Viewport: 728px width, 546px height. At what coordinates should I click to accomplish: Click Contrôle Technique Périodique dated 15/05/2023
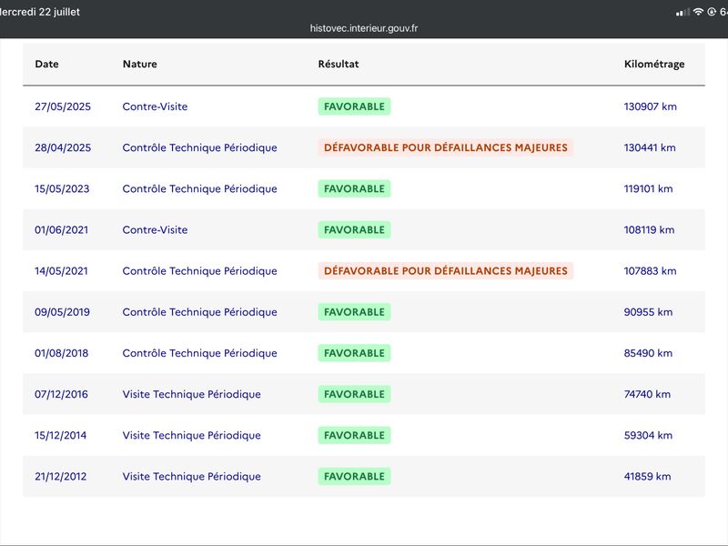[x=199, y=188]
